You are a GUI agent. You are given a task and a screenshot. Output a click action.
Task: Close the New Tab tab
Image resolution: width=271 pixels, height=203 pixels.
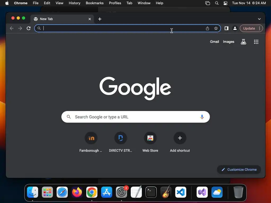pos(90,19)
